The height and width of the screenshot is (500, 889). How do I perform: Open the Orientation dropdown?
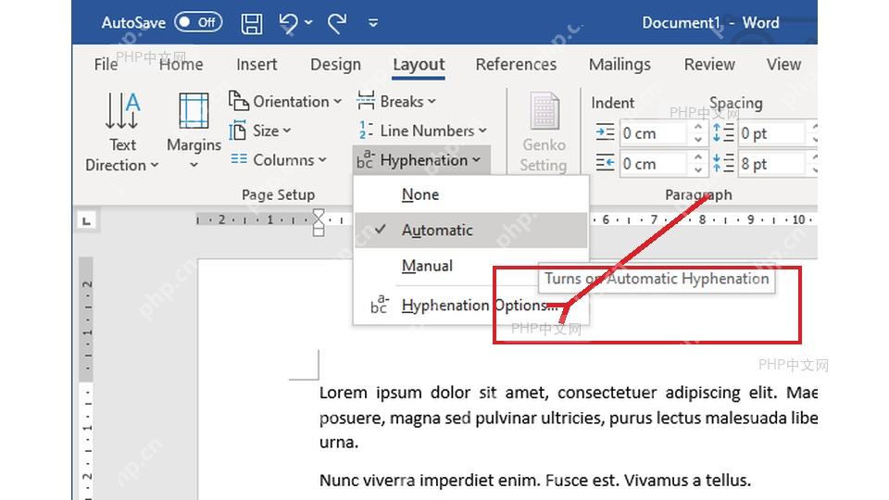285,102
